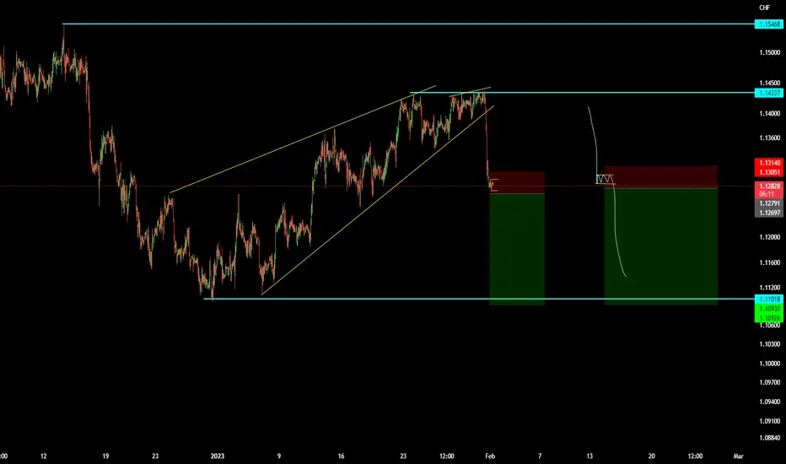786x464 pixels.
Task: Click the 1.11200 price axis label
Action: click(x=769, y=288)
